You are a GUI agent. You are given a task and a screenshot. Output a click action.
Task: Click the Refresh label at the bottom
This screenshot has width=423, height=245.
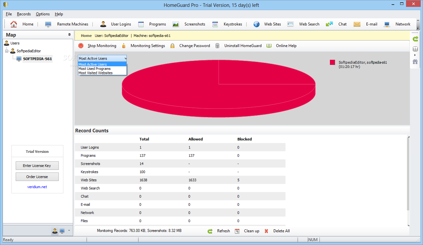(223, 231)
